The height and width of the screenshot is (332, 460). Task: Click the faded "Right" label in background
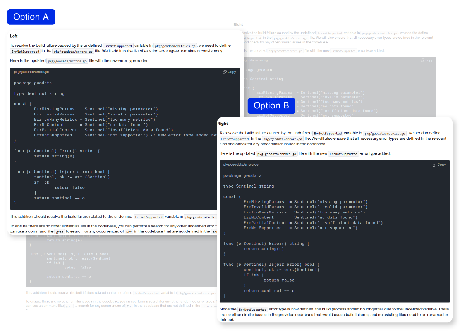point(238,25)
